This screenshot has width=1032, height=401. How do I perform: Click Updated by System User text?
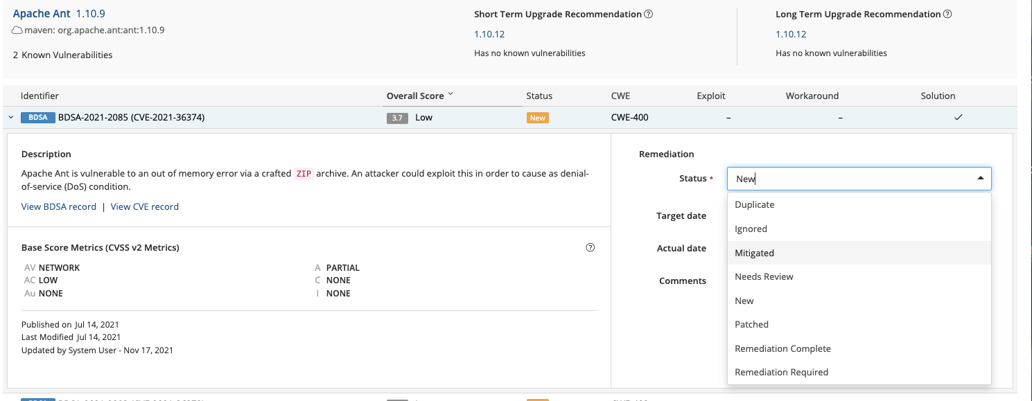97,350
